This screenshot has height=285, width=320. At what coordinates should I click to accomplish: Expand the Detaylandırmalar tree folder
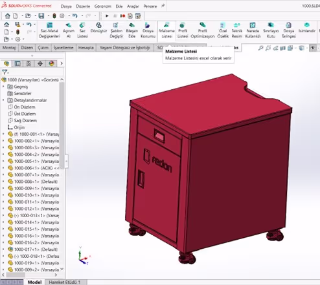click(x=3, y=100)
